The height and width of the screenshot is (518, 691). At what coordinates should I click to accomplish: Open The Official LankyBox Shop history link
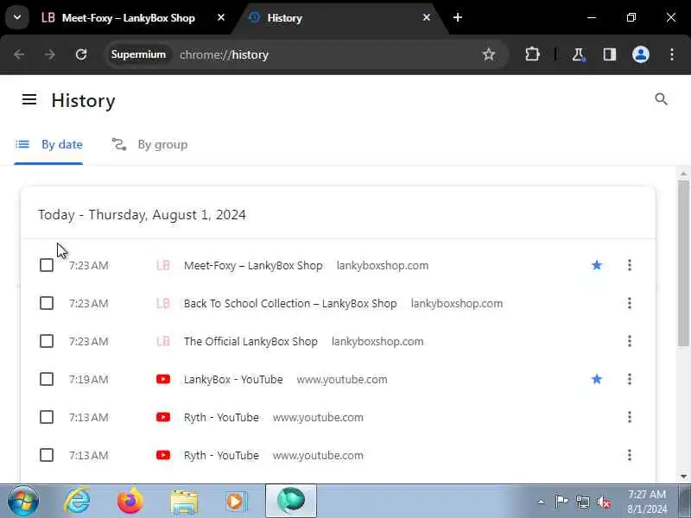[250, 341]
